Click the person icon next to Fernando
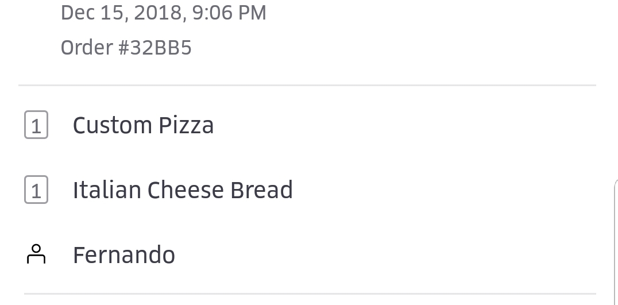 point(36,254)
